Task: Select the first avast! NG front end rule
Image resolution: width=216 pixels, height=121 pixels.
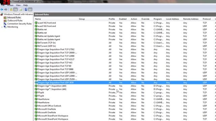Action: 47,23
